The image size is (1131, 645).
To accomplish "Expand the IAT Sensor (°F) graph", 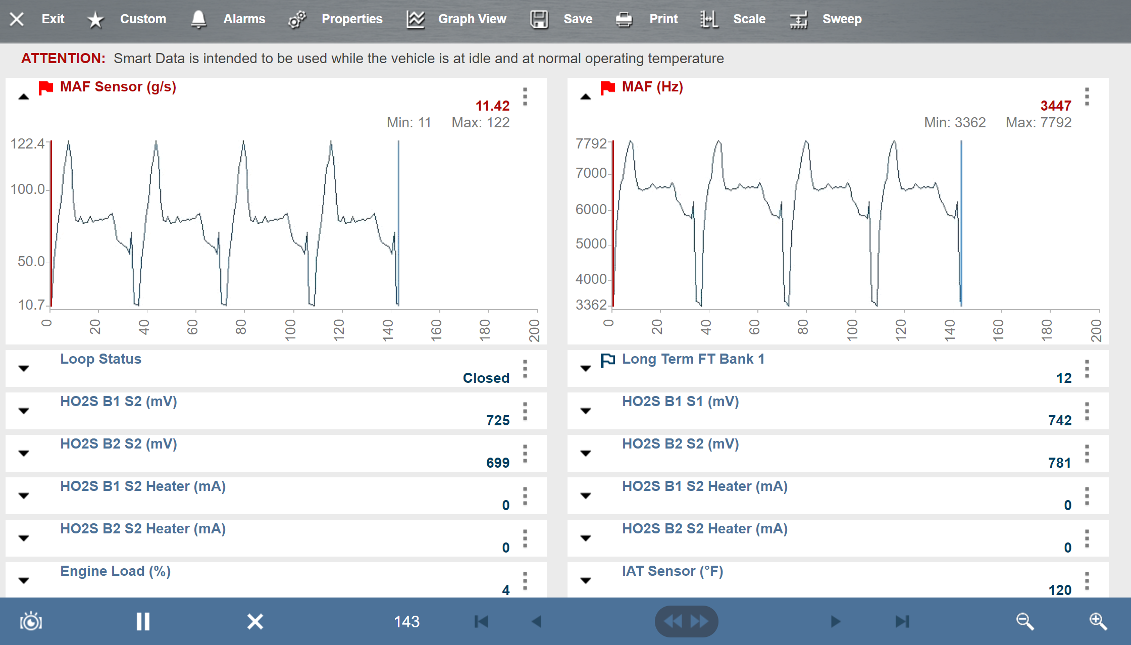I will pos(585,580).
